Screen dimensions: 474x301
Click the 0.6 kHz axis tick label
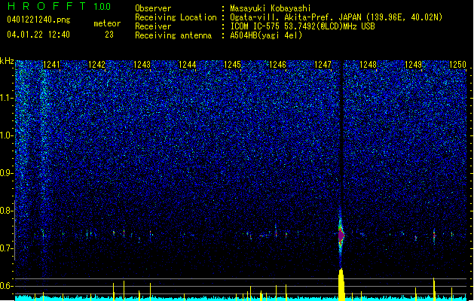coord(7,286)
